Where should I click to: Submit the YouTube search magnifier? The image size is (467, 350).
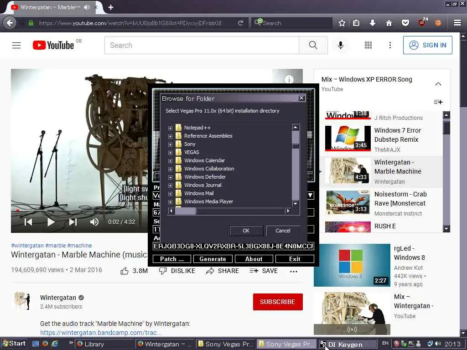tap(313, 45)
